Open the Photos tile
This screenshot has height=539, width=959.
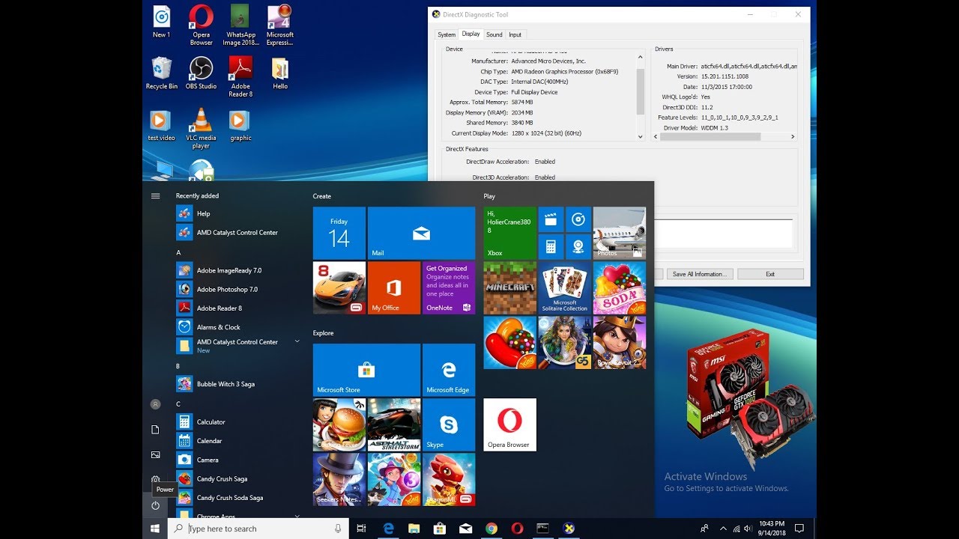tap(620, 233)
